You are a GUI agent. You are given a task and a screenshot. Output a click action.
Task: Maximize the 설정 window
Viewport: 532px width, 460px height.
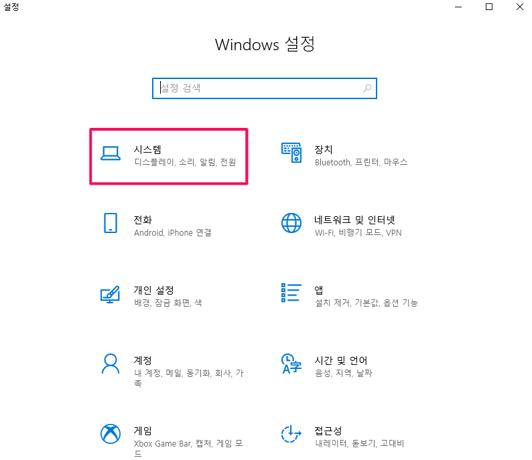[489, 7]
